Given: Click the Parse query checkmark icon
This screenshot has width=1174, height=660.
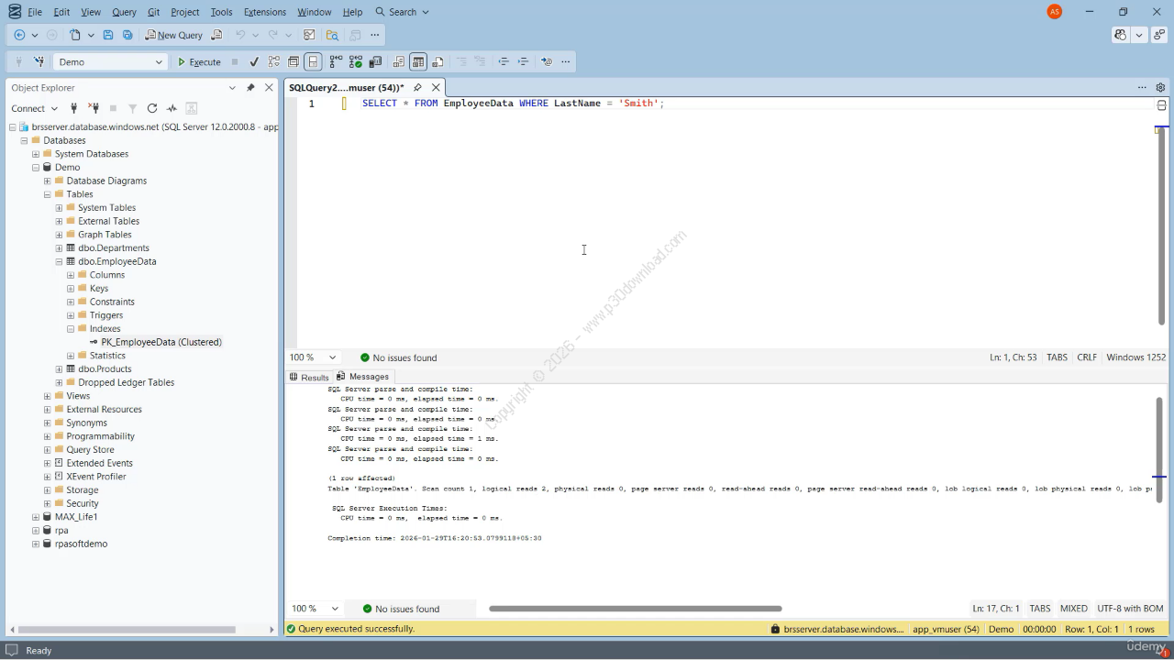Looking at the screenshot, I should (254, 62).
